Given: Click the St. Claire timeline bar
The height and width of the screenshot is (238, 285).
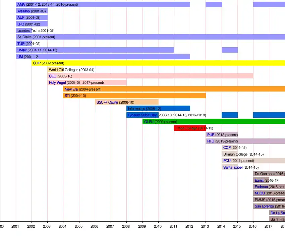Looking at the screenshot, I should (x=168, y=37).
